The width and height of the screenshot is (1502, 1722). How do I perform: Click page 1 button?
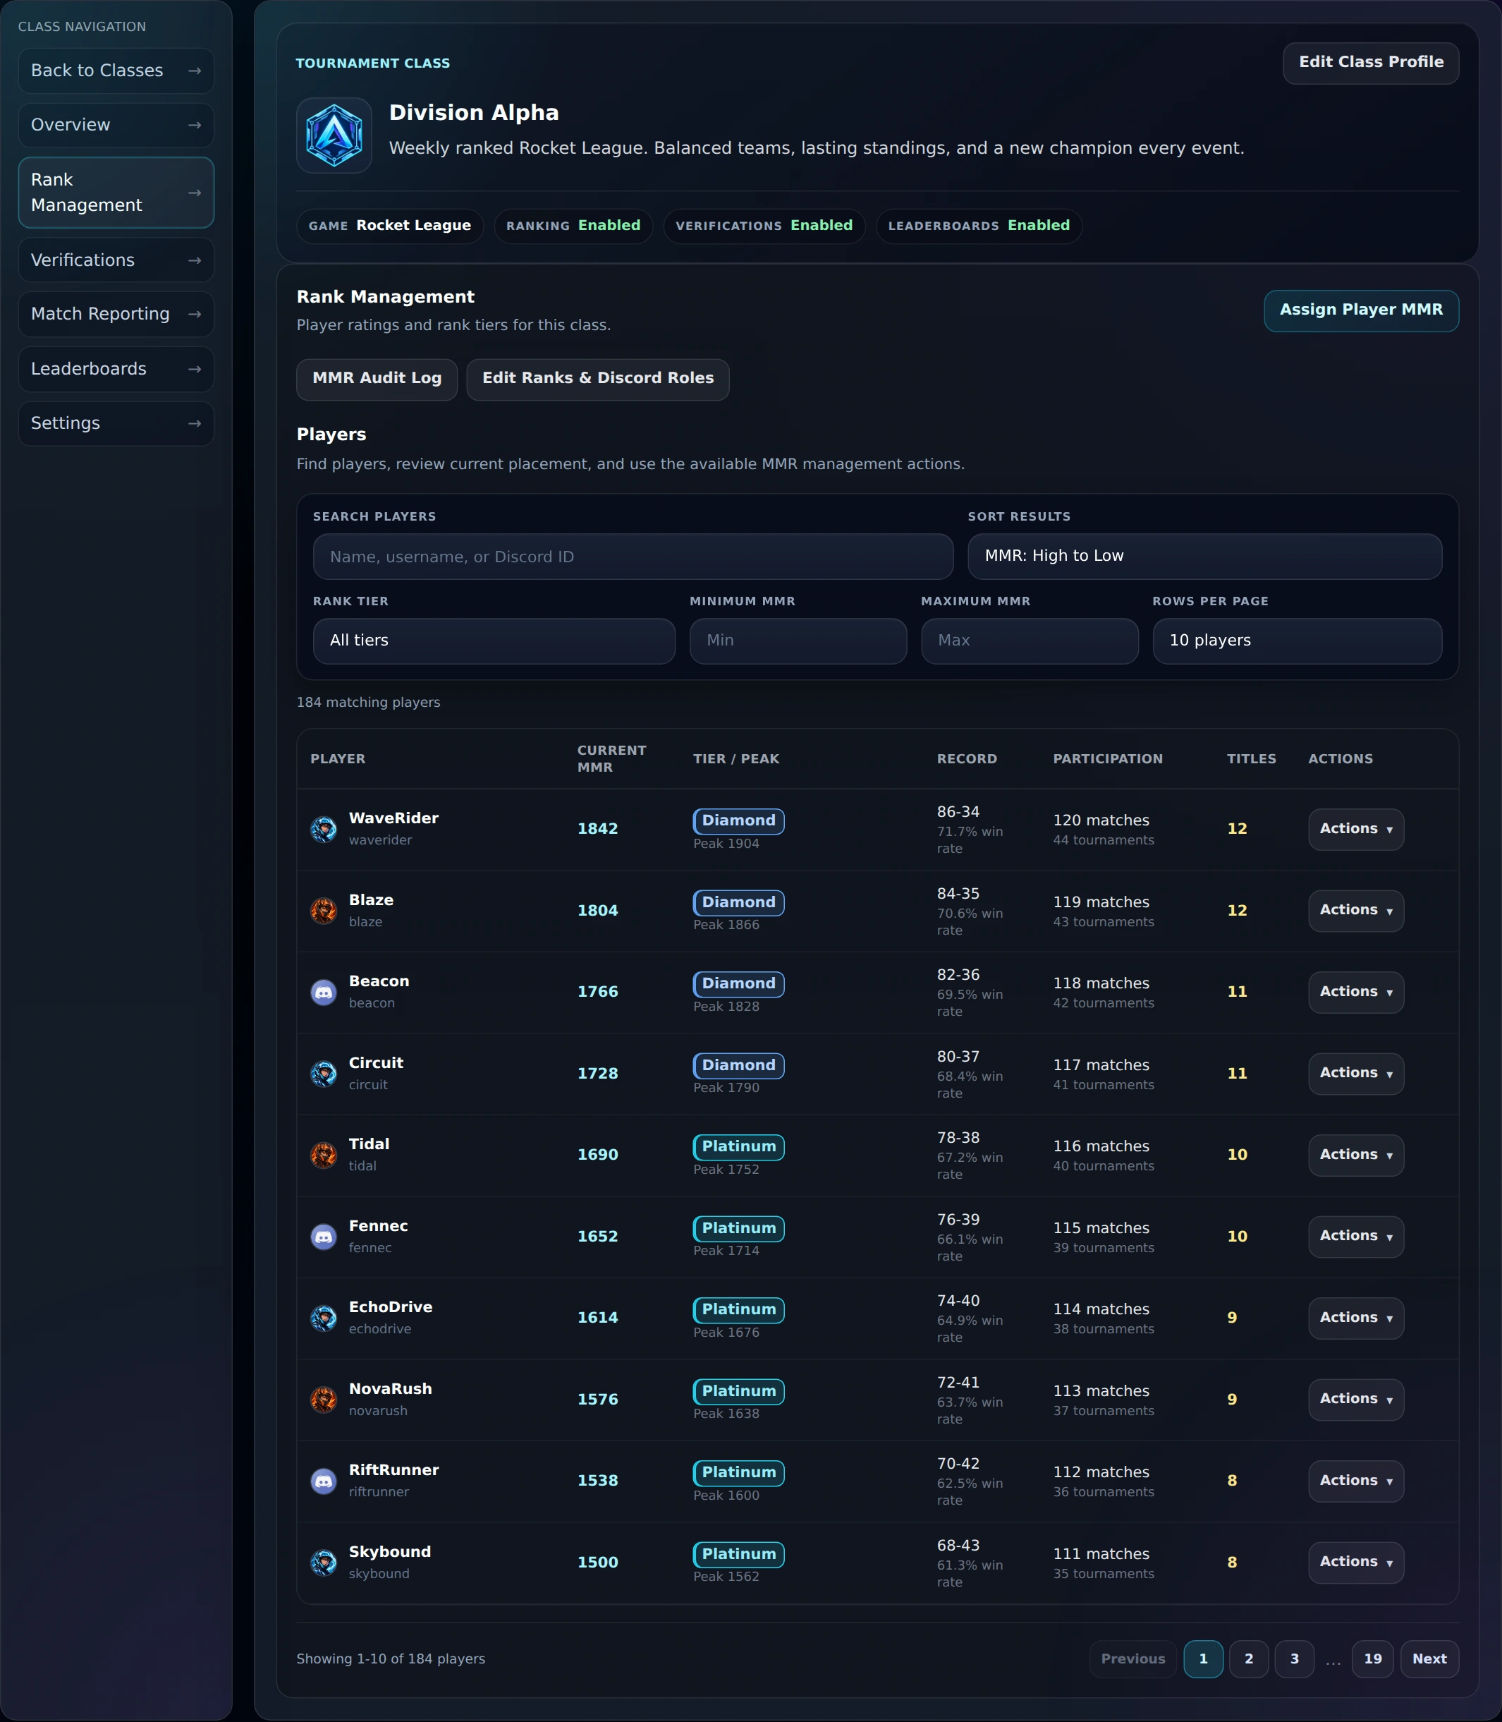pyautogui.click(x=1203, y=1659)
